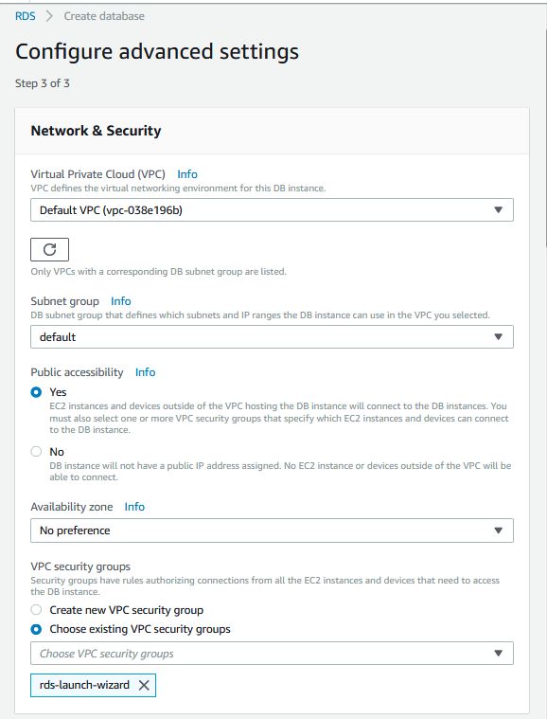Click the security groups dropdown arrow
Viewport: 547px width, 719px height.
499,654
